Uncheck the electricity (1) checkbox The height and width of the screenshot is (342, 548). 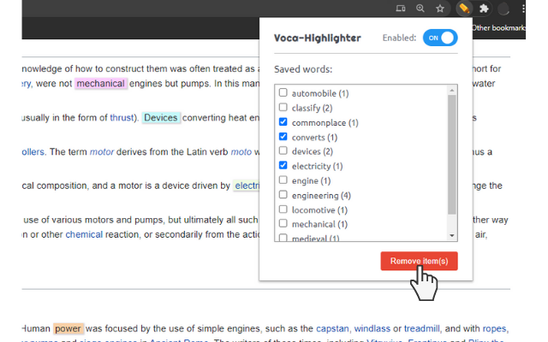pos(283,165)
